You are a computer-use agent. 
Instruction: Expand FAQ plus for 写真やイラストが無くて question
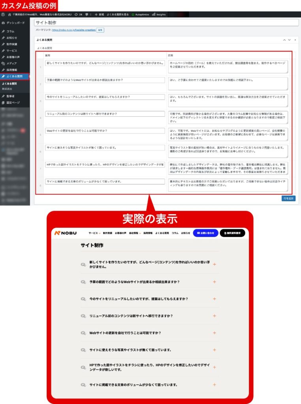click(x=214, y=350)
